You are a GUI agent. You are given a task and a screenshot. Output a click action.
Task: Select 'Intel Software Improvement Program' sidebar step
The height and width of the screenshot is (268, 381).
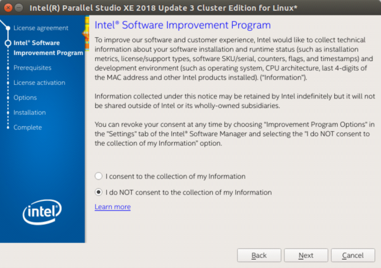tap(48, 47)
